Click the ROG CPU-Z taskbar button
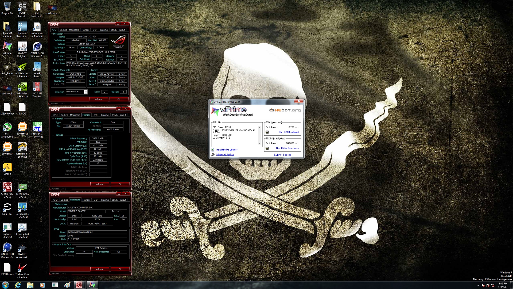Screen dimensions: 513x289 tap(79, 285)
